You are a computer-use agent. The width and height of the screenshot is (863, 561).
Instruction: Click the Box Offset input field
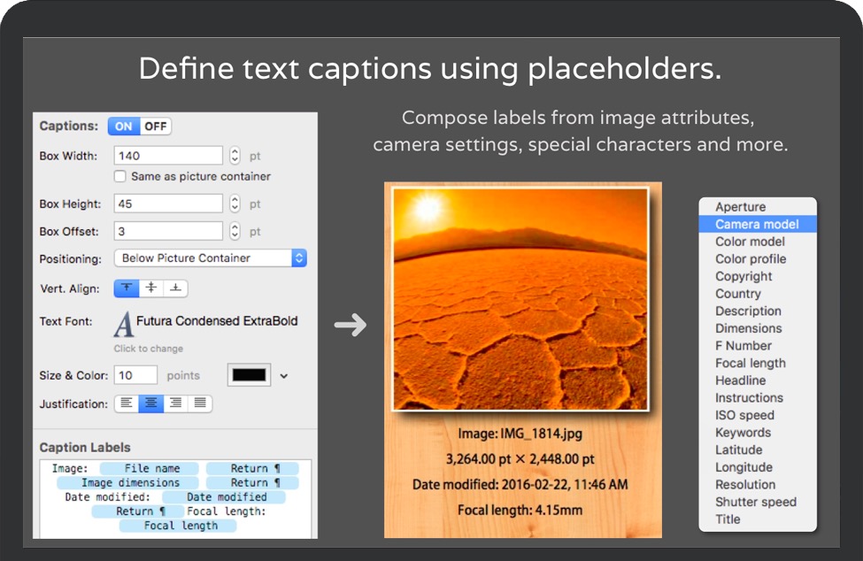(168, 231)
